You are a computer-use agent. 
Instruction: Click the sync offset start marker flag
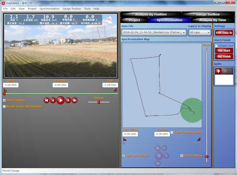pos(125,139)
